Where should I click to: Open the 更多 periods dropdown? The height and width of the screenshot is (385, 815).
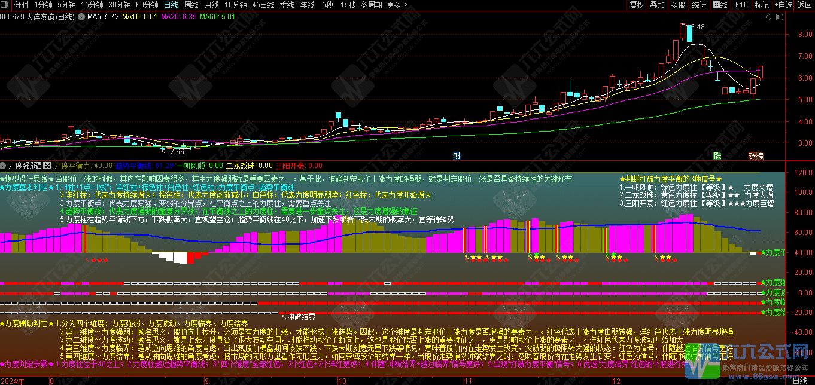click(x=395, y=5)
